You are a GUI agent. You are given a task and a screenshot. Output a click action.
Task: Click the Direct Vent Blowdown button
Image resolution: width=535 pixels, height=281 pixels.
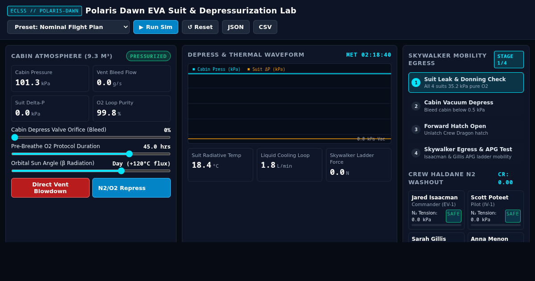click(50, 188)
